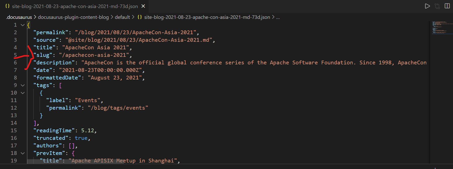Click the Run Code play icon
Viewport: 453px width, 169px height.
tap(427, 6)
